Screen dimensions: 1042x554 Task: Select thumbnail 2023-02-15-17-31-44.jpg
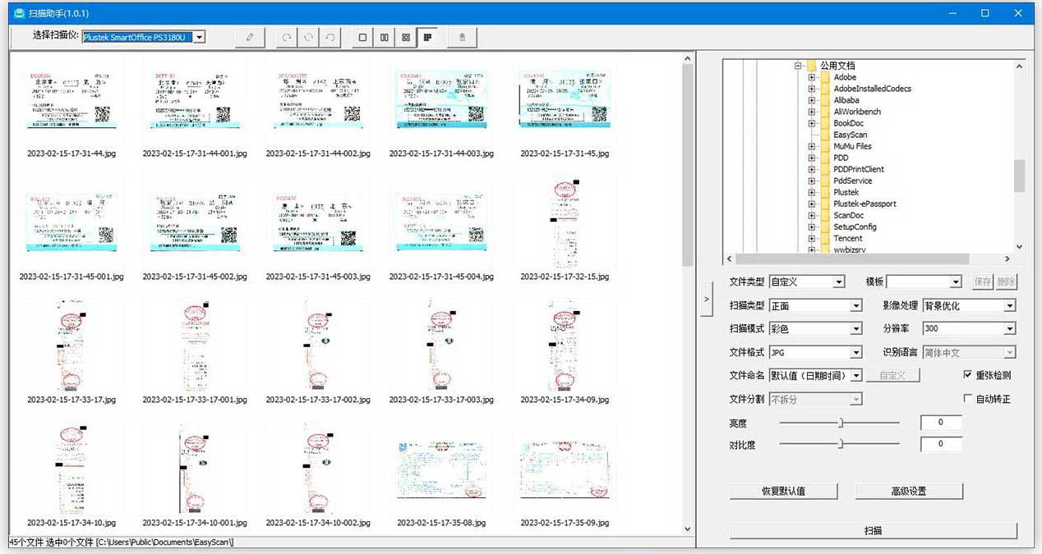coord(71,98)
